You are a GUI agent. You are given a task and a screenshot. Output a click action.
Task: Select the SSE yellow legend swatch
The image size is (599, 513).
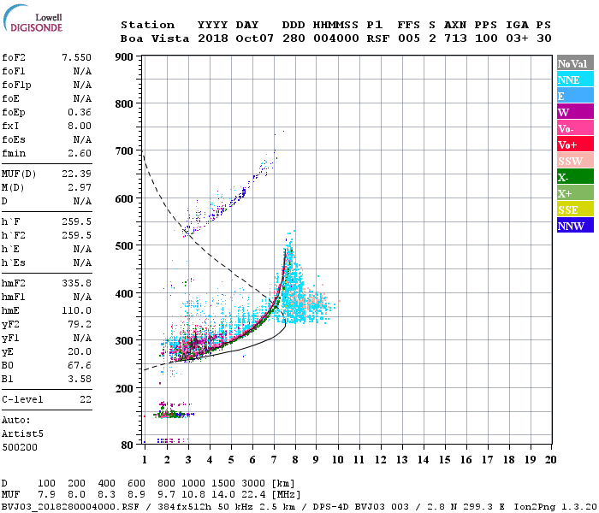575,209
